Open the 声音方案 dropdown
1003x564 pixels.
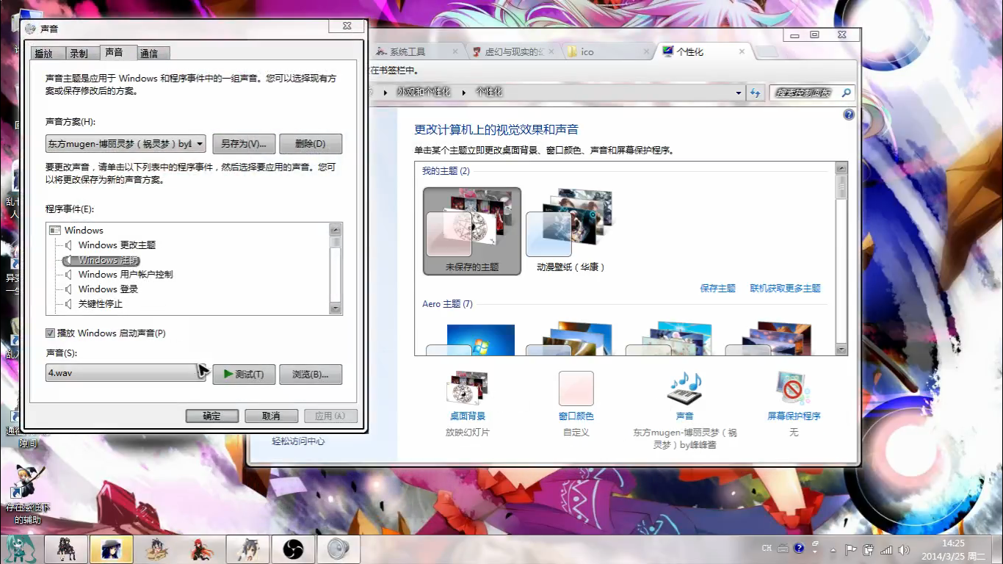tap(126, 144)
